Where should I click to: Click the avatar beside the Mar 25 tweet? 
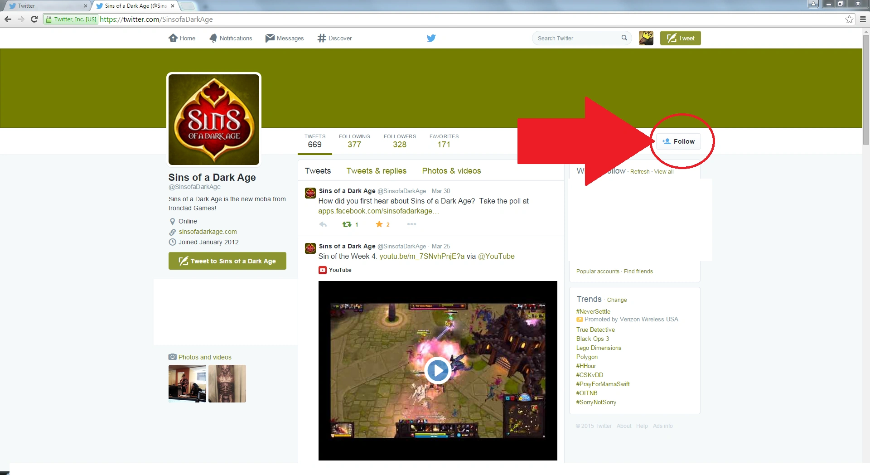pos(310,249)
